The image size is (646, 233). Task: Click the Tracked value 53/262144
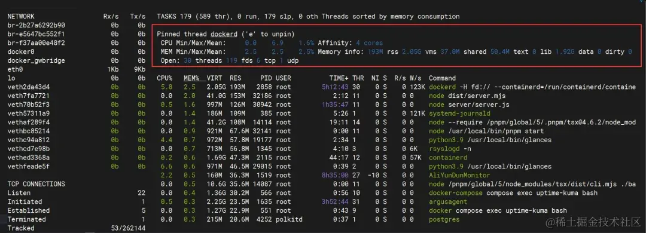pyautogui.click(x=129, y=228)
